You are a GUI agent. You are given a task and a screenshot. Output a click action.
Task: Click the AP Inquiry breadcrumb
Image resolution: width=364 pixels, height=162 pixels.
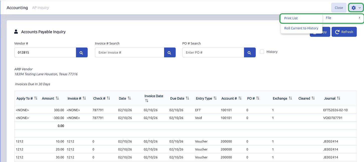41,8
